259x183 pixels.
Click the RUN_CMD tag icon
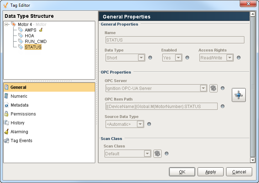[x=21, y=42]
